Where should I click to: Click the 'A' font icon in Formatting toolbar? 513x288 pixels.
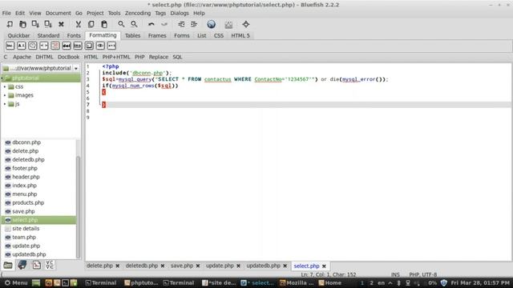pyautogui.click(x=22, y=46)
